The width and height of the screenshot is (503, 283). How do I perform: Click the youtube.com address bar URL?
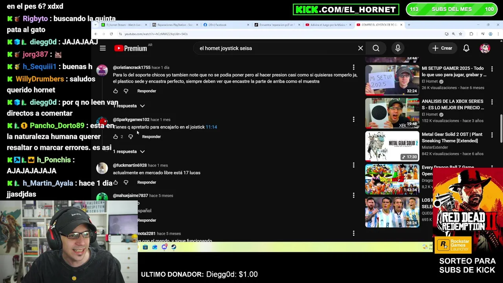[156, 34]
